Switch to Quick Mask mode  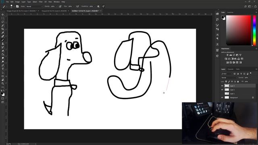pos(3,98)
